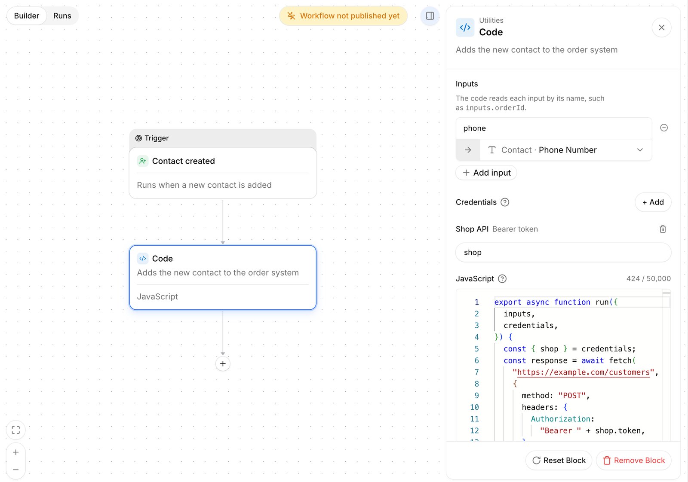Zoom out on the canvas
The height and width of the screenshot is (482, 688).
click(x=16, y=470)
